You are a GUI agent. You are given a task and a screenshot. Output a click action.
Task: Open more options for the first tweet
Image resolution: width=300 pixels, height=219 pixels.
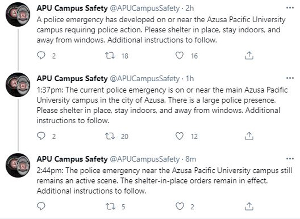coord(290,8)
